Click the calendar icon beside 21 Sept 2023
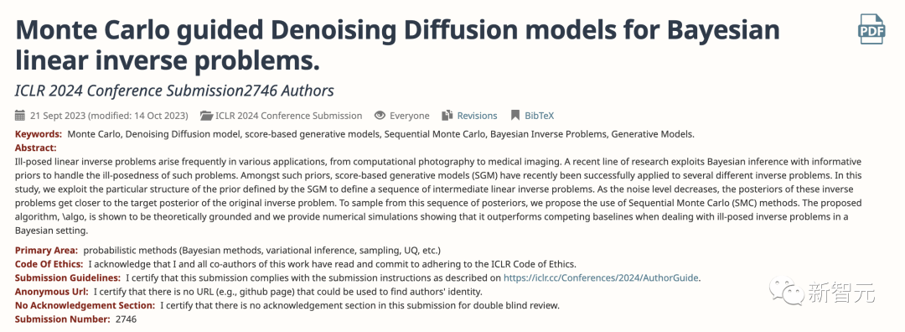905x332 pixels. pyautogui.click(x=19, y=116)
